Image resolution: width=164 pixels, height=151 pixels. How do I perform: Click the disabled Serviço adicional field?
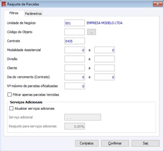tap(83, 117)
